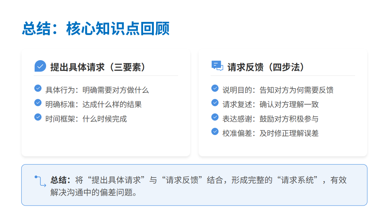Click the check icon next to 明确标准
Viewport: 391px width, 220px height.
click(x=38, y=103)
